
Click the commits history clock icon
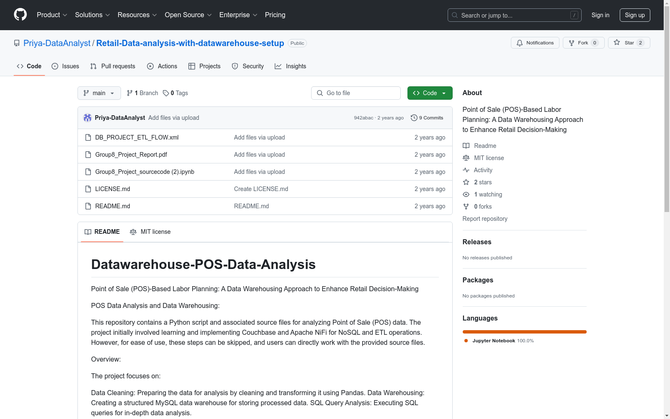414,118
